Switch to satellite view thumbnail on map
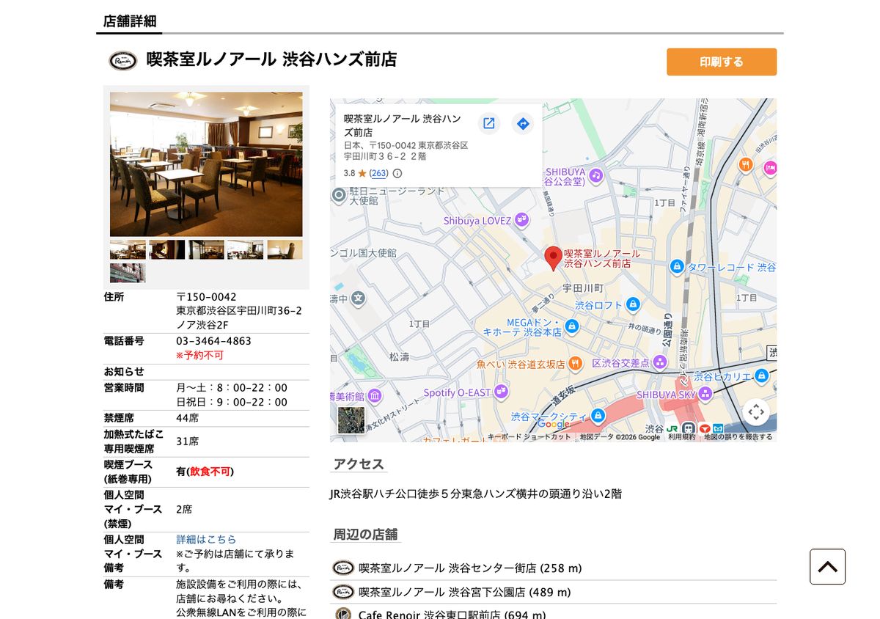Image resolution: width=880 pixels, height=619 pixels. click(x=351, y=420)
